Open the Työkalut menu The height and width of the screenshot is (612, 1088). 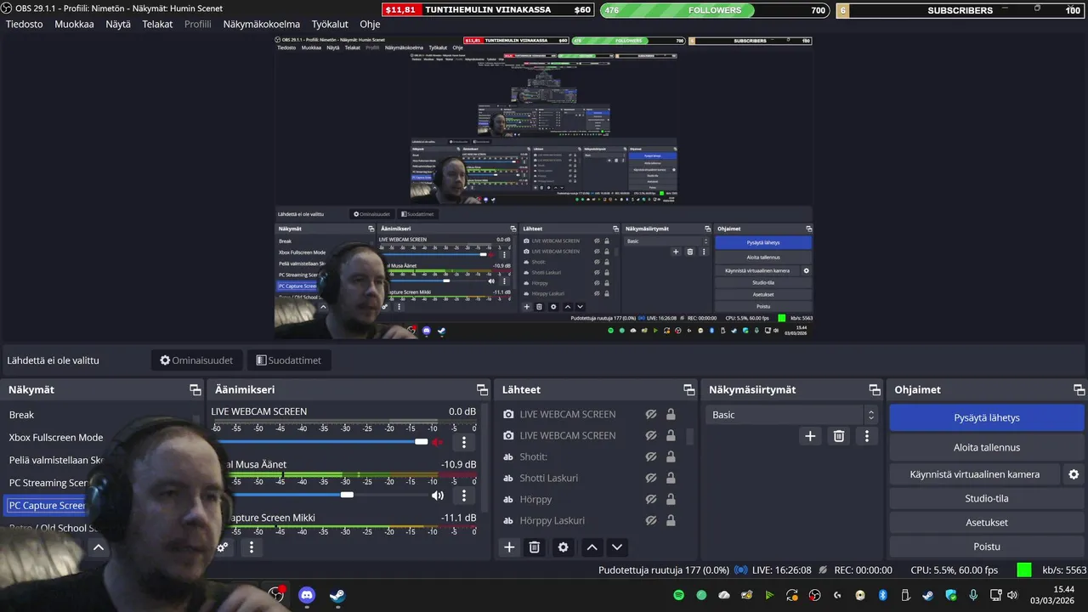(330, 24)
